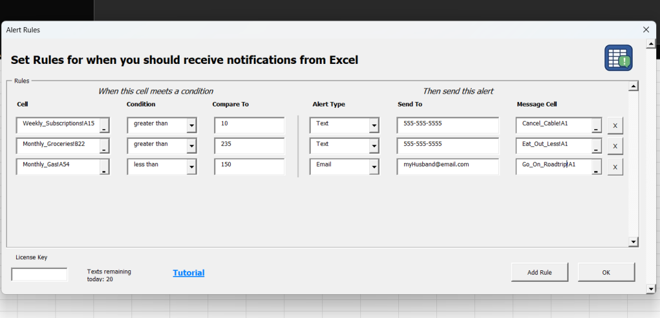Delete the Weekly_Subscriptions rule with X

click(614, 125)
